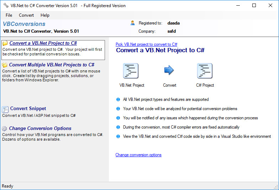This screenshot has height=190, width=279.
Task: Click the wrench icon in the title bar
Action: 6,5
